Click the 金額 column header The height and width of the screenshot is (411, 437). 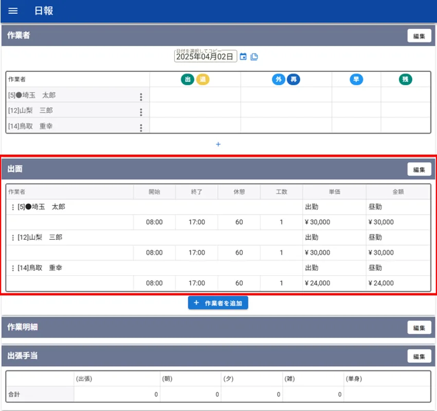[398, 192]
